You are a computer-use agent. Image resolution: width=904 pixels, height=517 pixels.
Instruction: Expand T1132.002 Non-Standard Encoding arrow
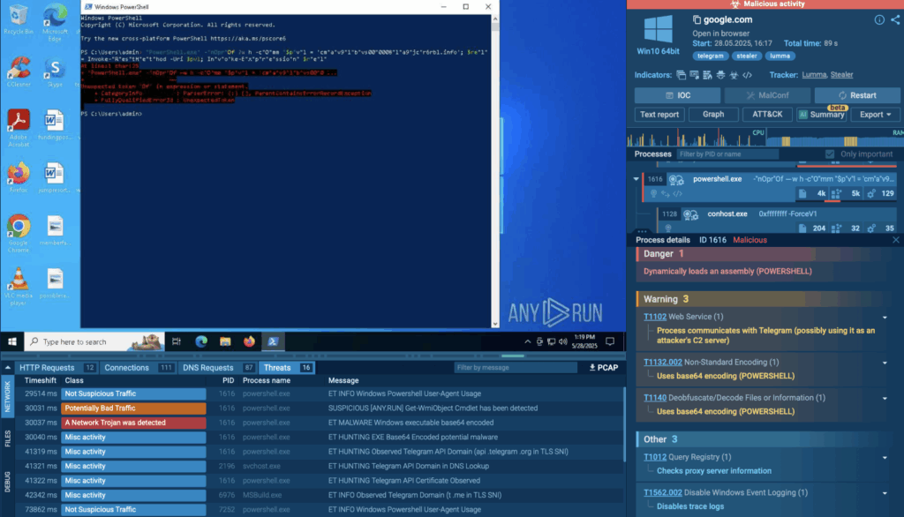click(885, 363)
